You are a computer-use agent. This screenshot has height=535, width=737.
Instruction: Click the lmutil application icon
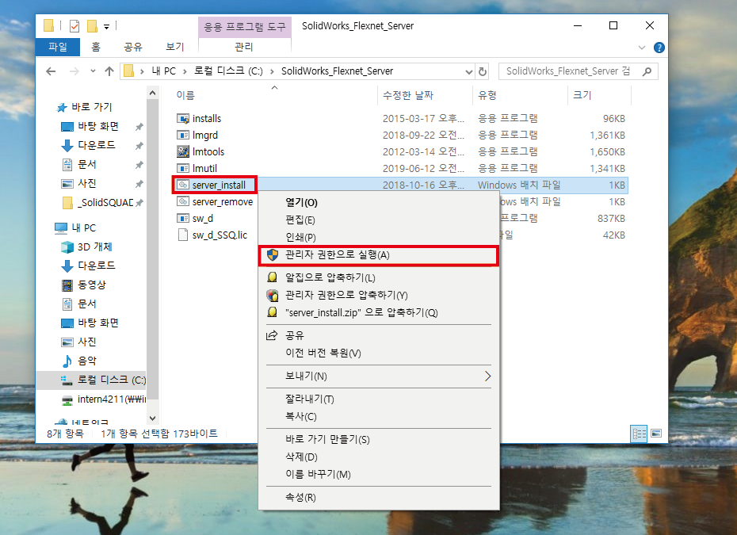182,168
